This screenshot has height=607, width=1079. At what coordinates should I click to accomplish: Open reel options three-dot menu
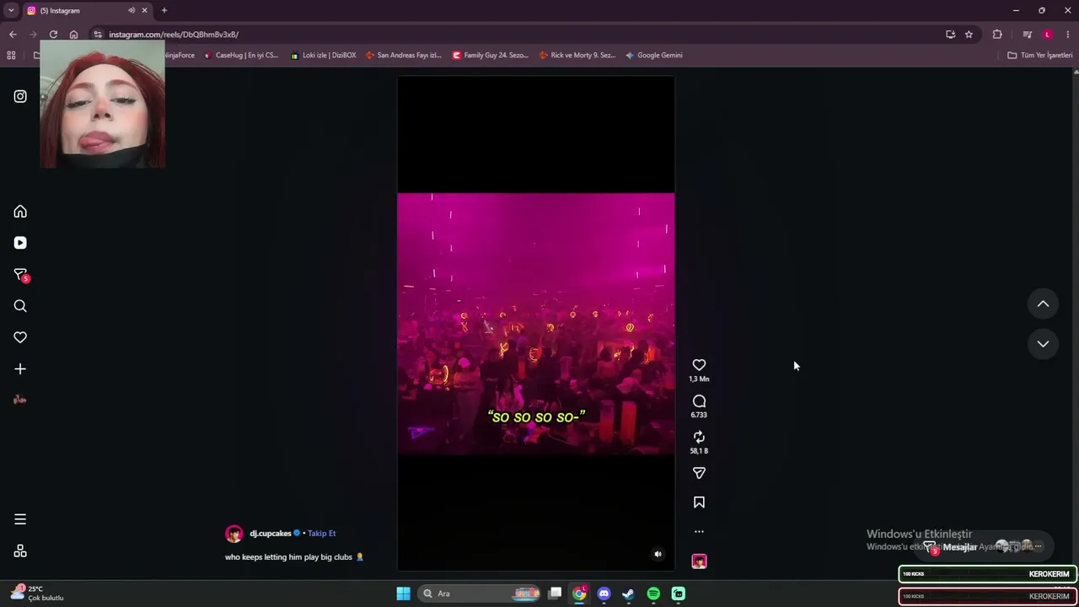(699, 532)
